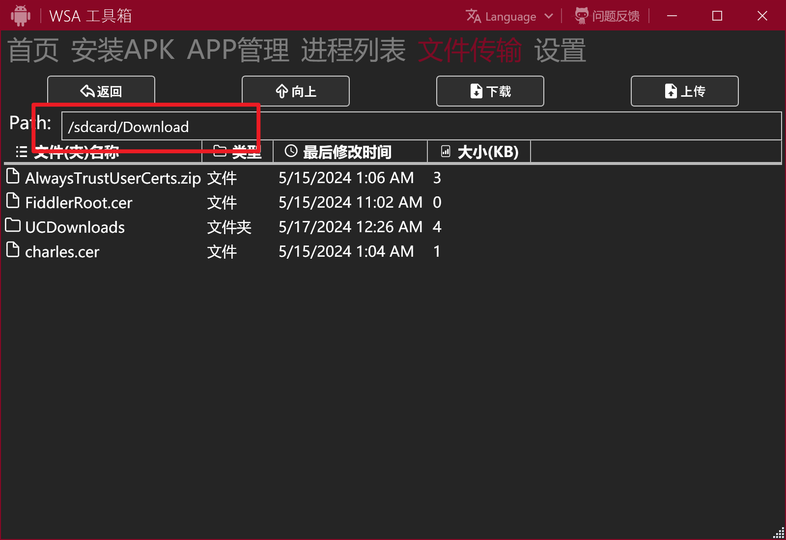Switch to the 首页 tab
Viewport: 786px width, 540px height.
pyautogui.click(x=33, y=50)
